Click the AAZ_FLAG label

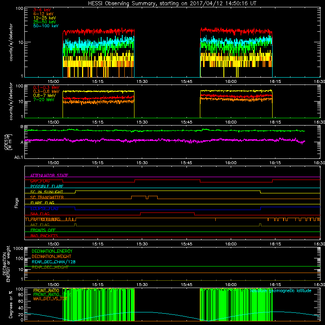[40, 225]
